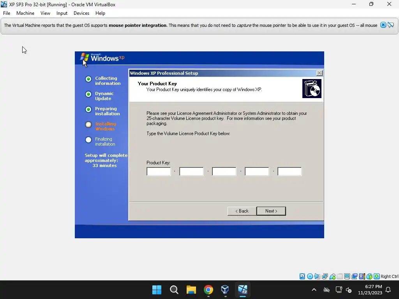
Task: Click the running XP VM taskbar icon
Action: pos(242,290)
